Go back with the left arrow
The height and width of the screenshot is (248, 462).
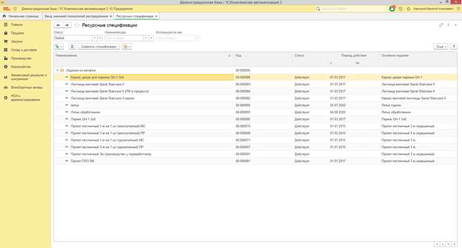(59, 25)
